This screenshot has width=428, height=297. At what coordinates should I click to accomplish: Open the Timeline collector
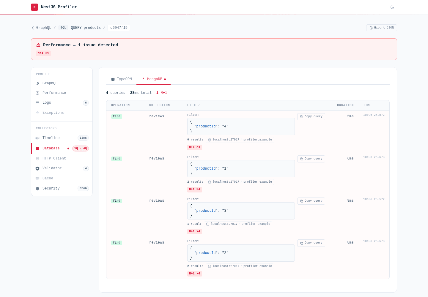coord(62,138)
